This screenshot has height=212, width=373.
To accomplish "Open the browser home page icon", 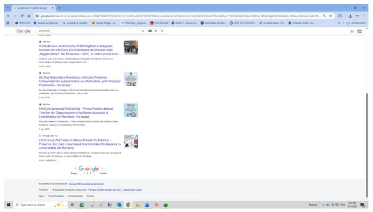I will pyautogui.click(x=29, y=16).
